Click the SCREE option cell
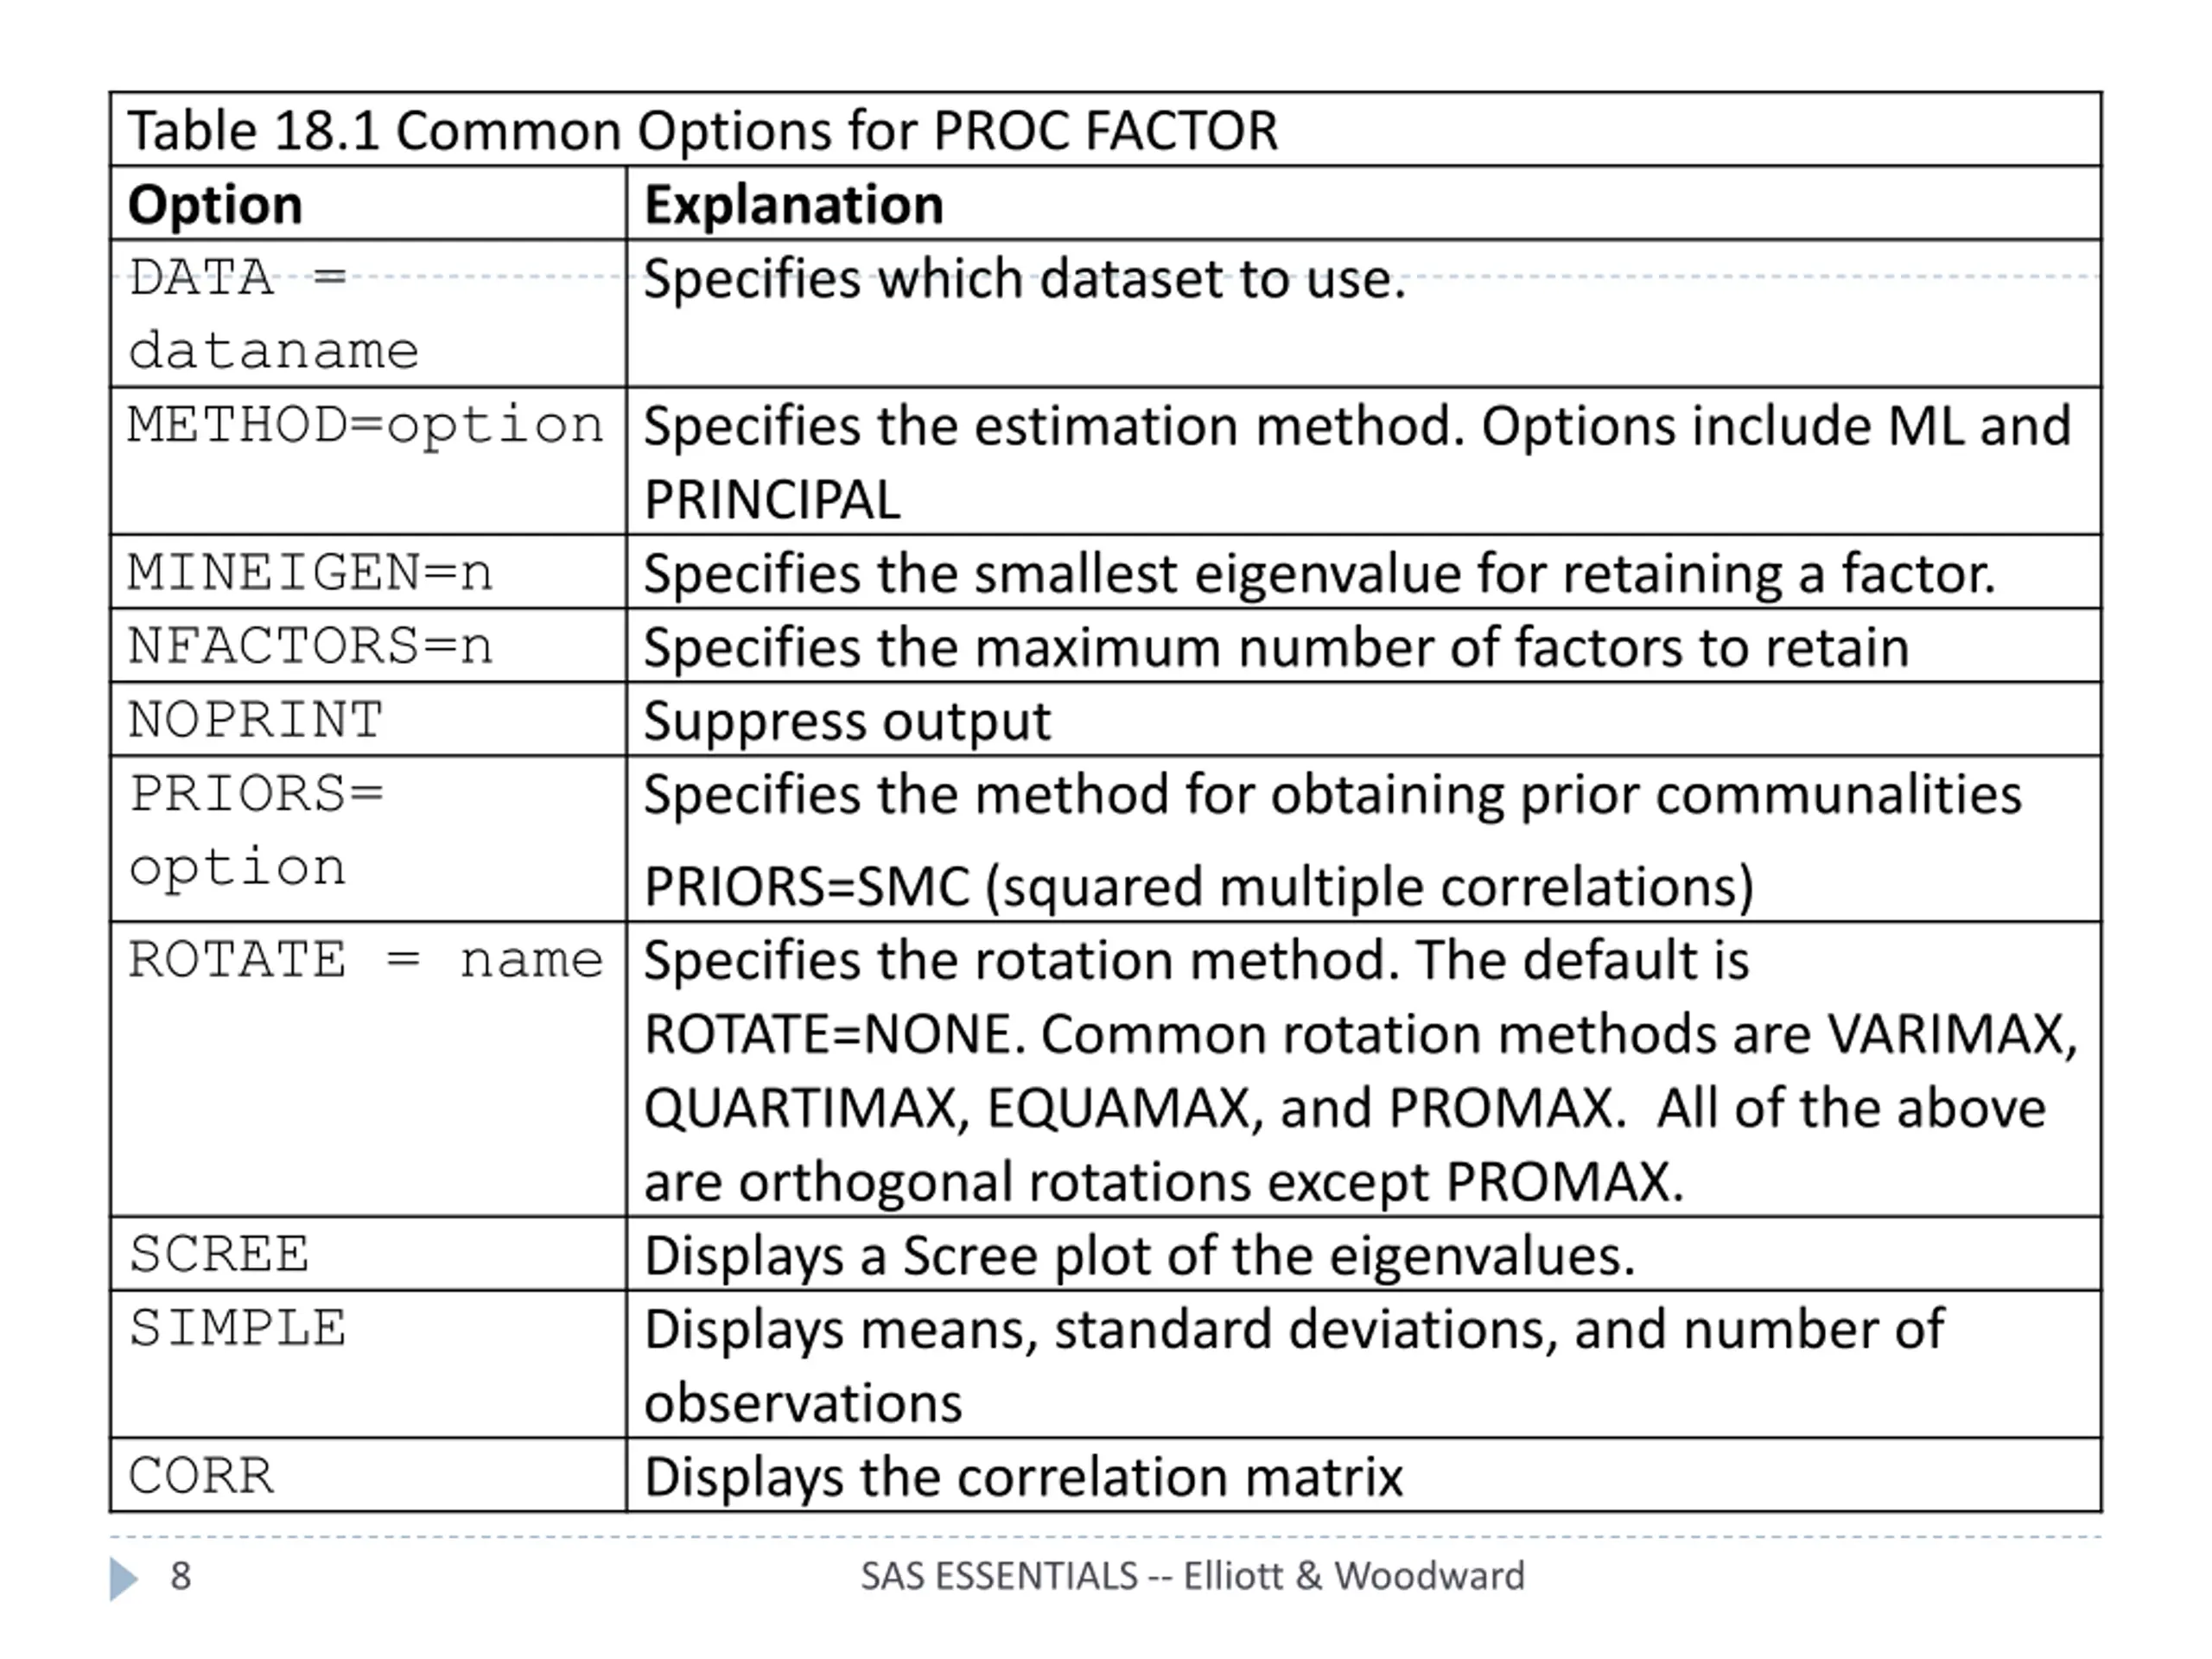Image resolution: width=2212 pixels, height=1659 pixels. (x=368, y=1254)
